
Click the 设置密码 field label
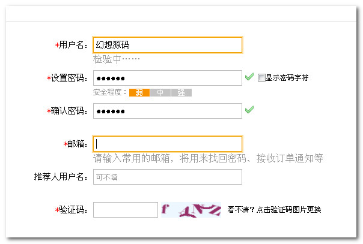[x=69, y=79]
